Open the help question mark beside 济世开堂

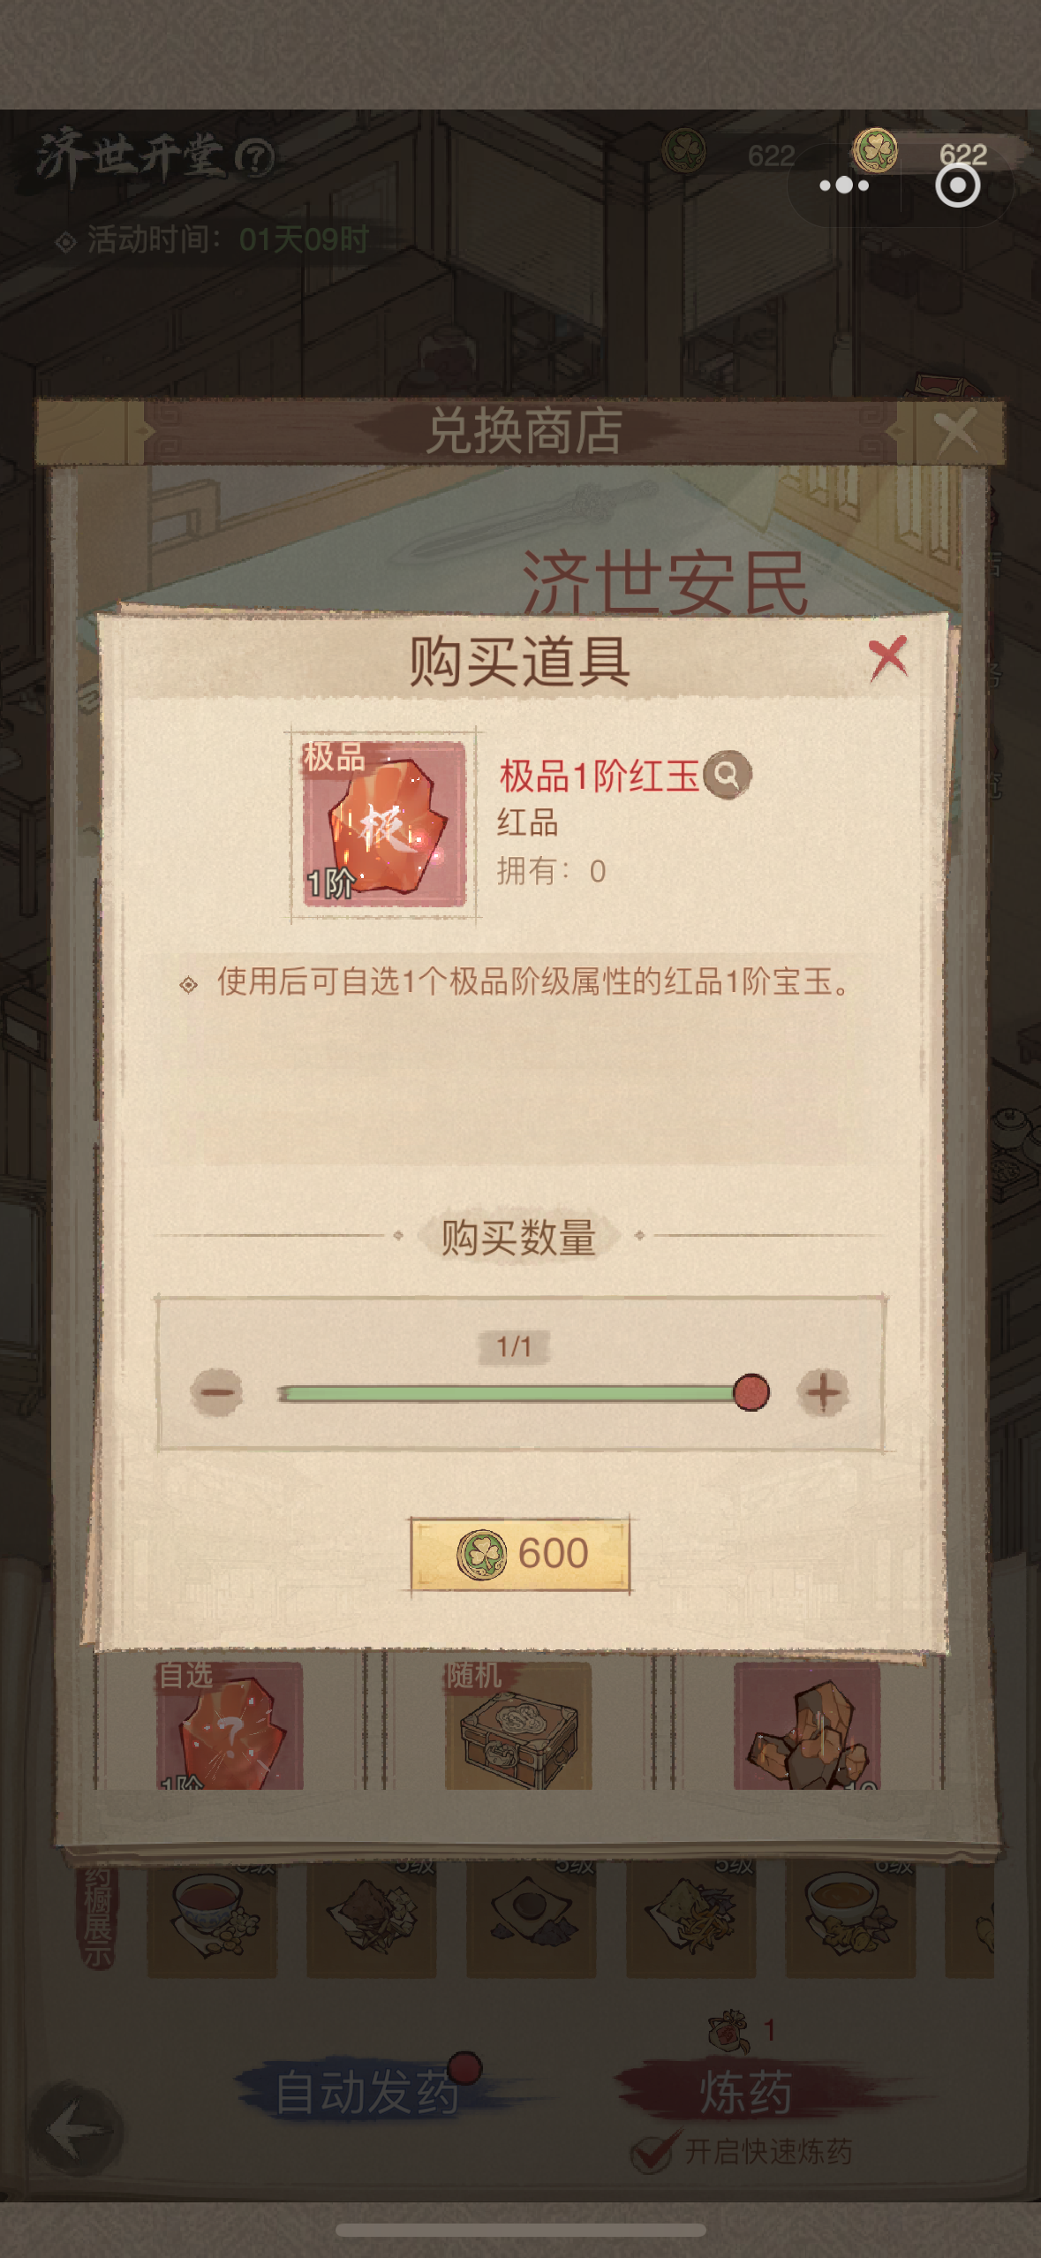(256, 159)
